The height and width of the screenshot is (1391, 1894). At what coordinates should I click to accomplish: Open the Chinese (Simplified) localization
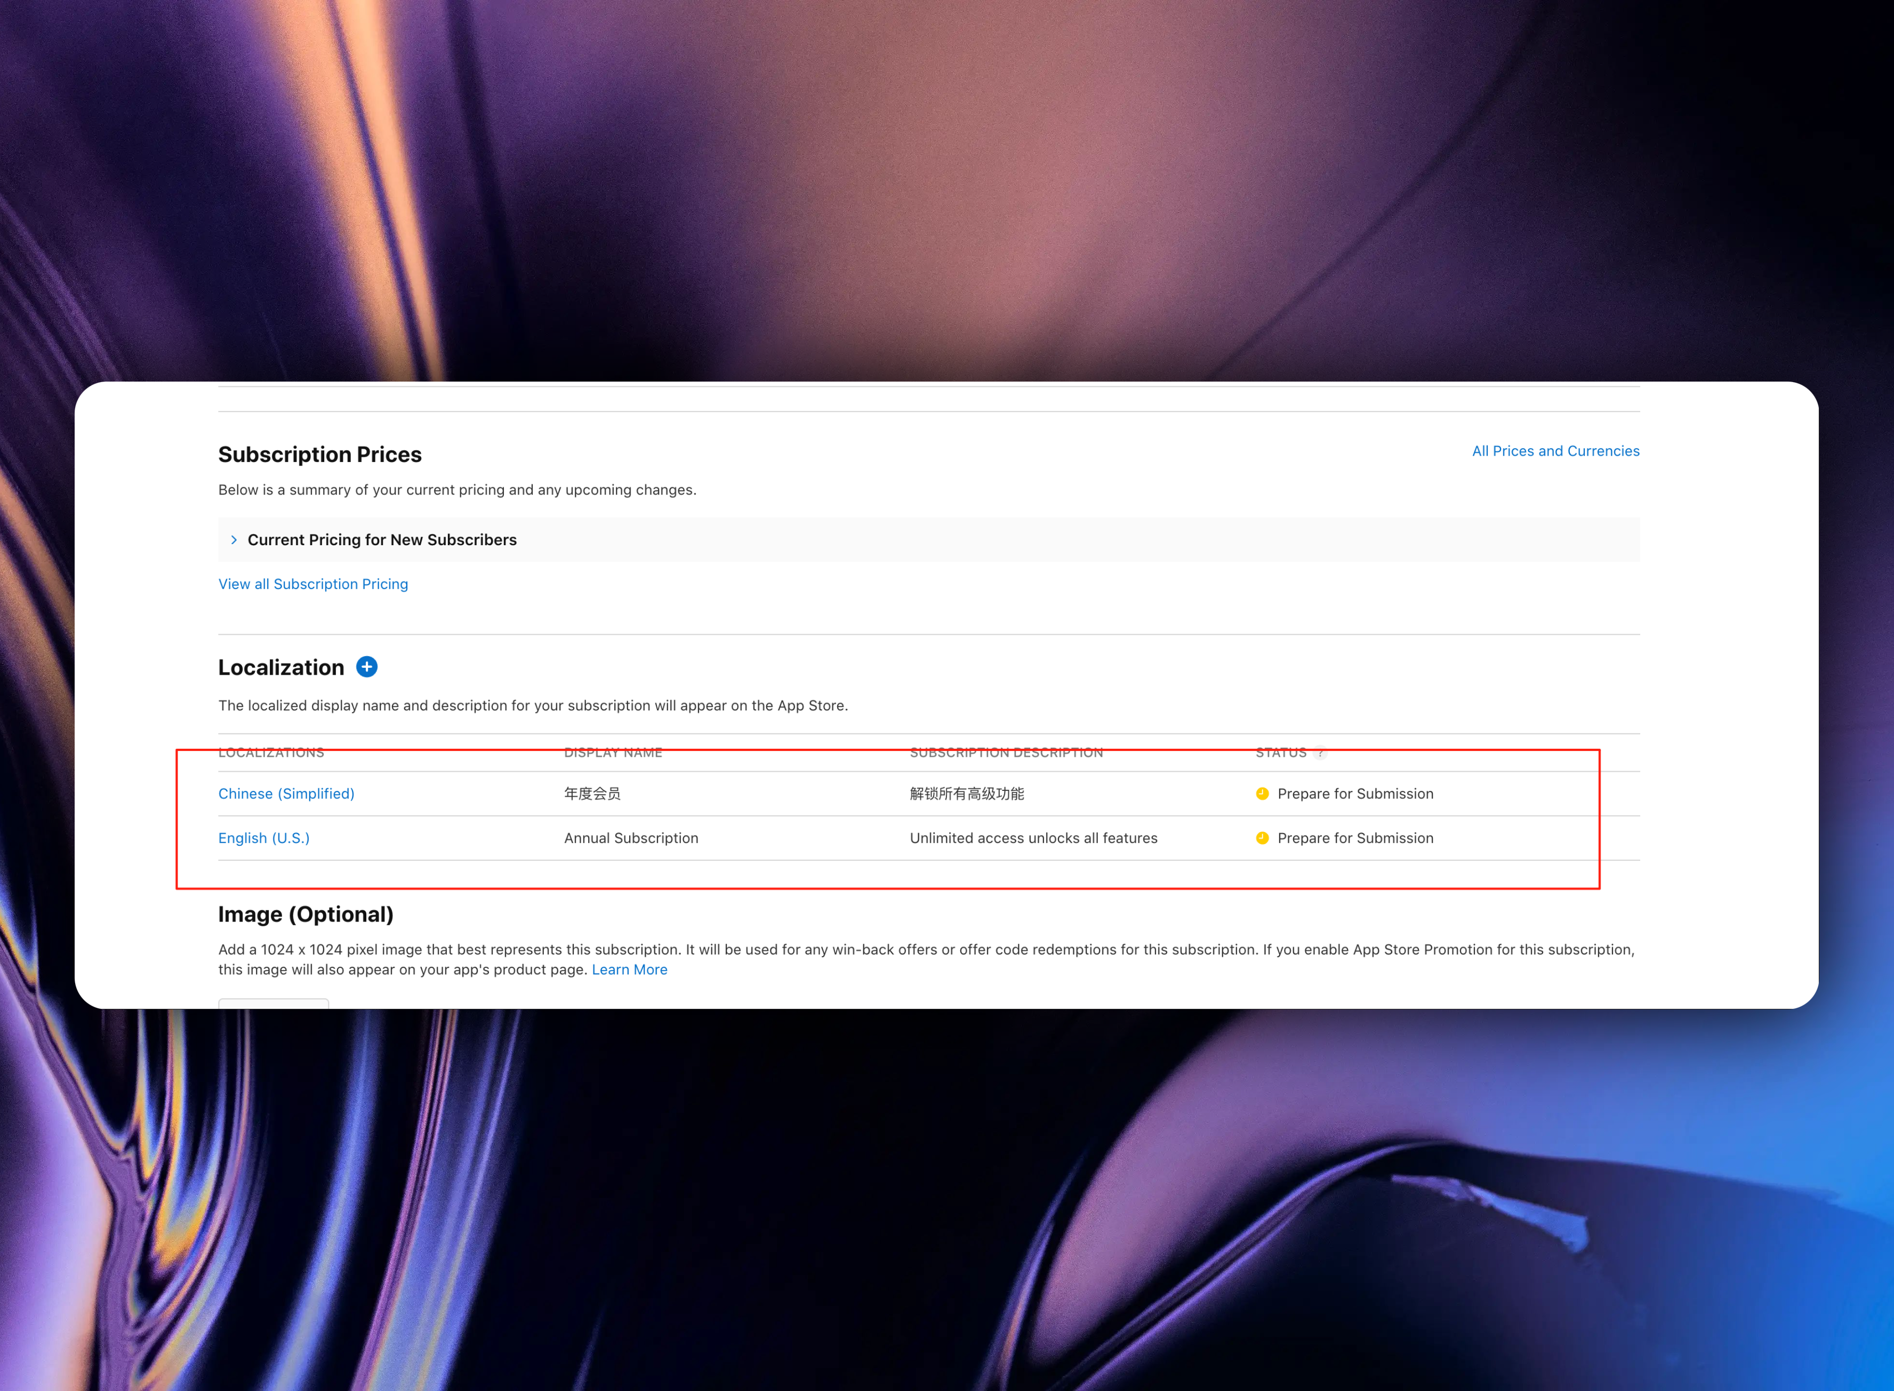click(286, 793)
